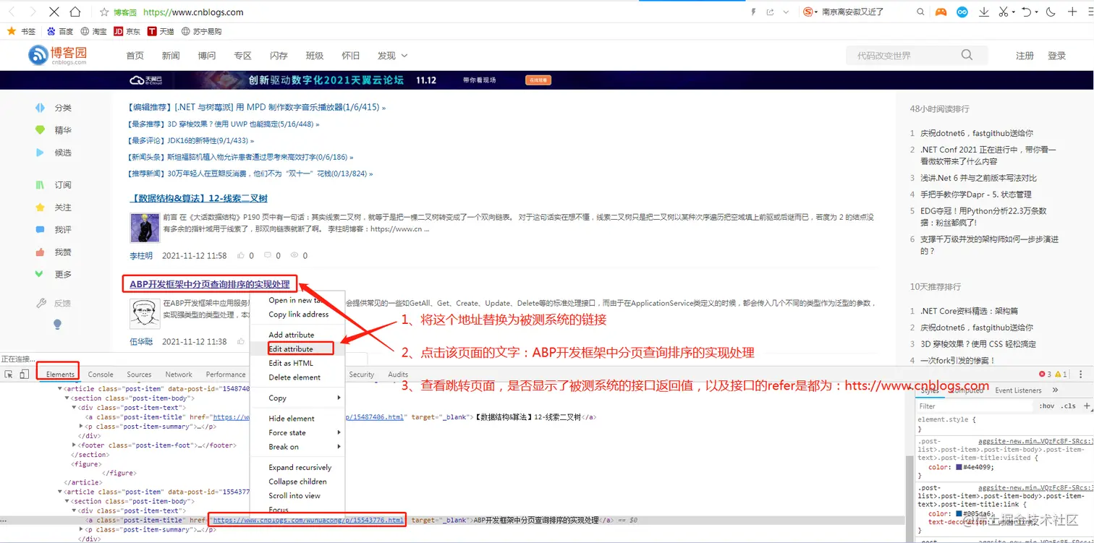Go to browser home page icon
This screenshot has width=1094, height=543.
75,12
